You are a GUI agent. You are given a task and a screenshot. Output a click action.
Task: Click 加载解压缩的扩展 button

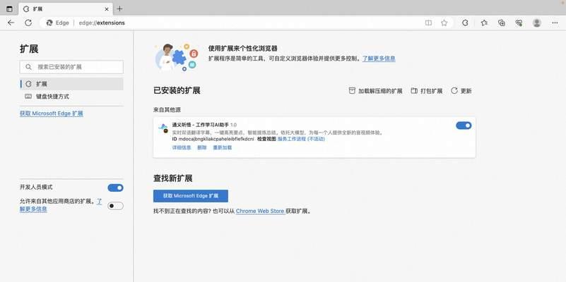point(375,91)
